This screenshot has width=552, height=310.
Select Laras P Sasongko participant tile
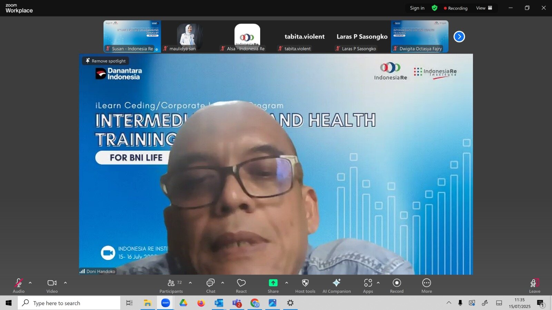pos(362,37)
